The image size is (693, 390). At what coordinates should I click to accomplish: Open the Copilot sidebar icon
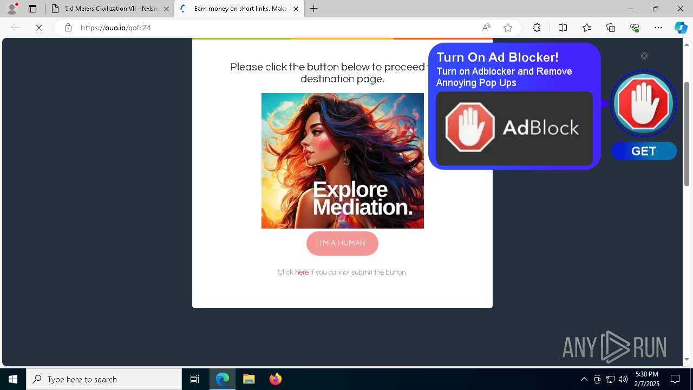click(x=681, y=28)
